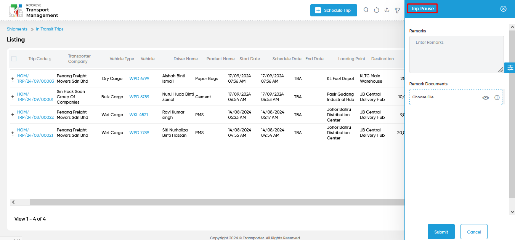Click the start date 14/08/2024 05:23 AM
This screenshot has width=515, height=240.
(240, 115)
